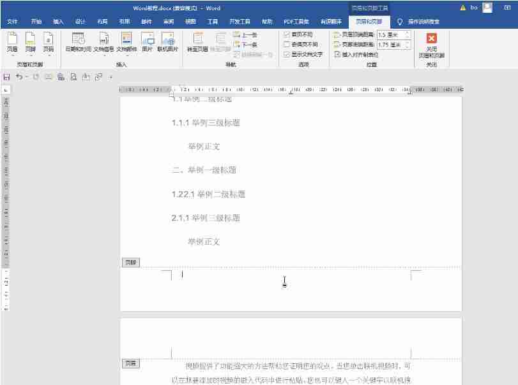Open 文档信息 to insert document info
Screen dimensions: 518x385
pos(103,43)
